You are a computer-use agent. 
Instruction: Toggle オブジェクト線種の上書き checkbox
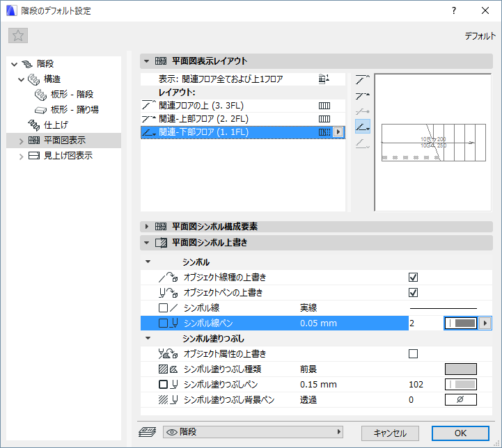coord(413,278)
